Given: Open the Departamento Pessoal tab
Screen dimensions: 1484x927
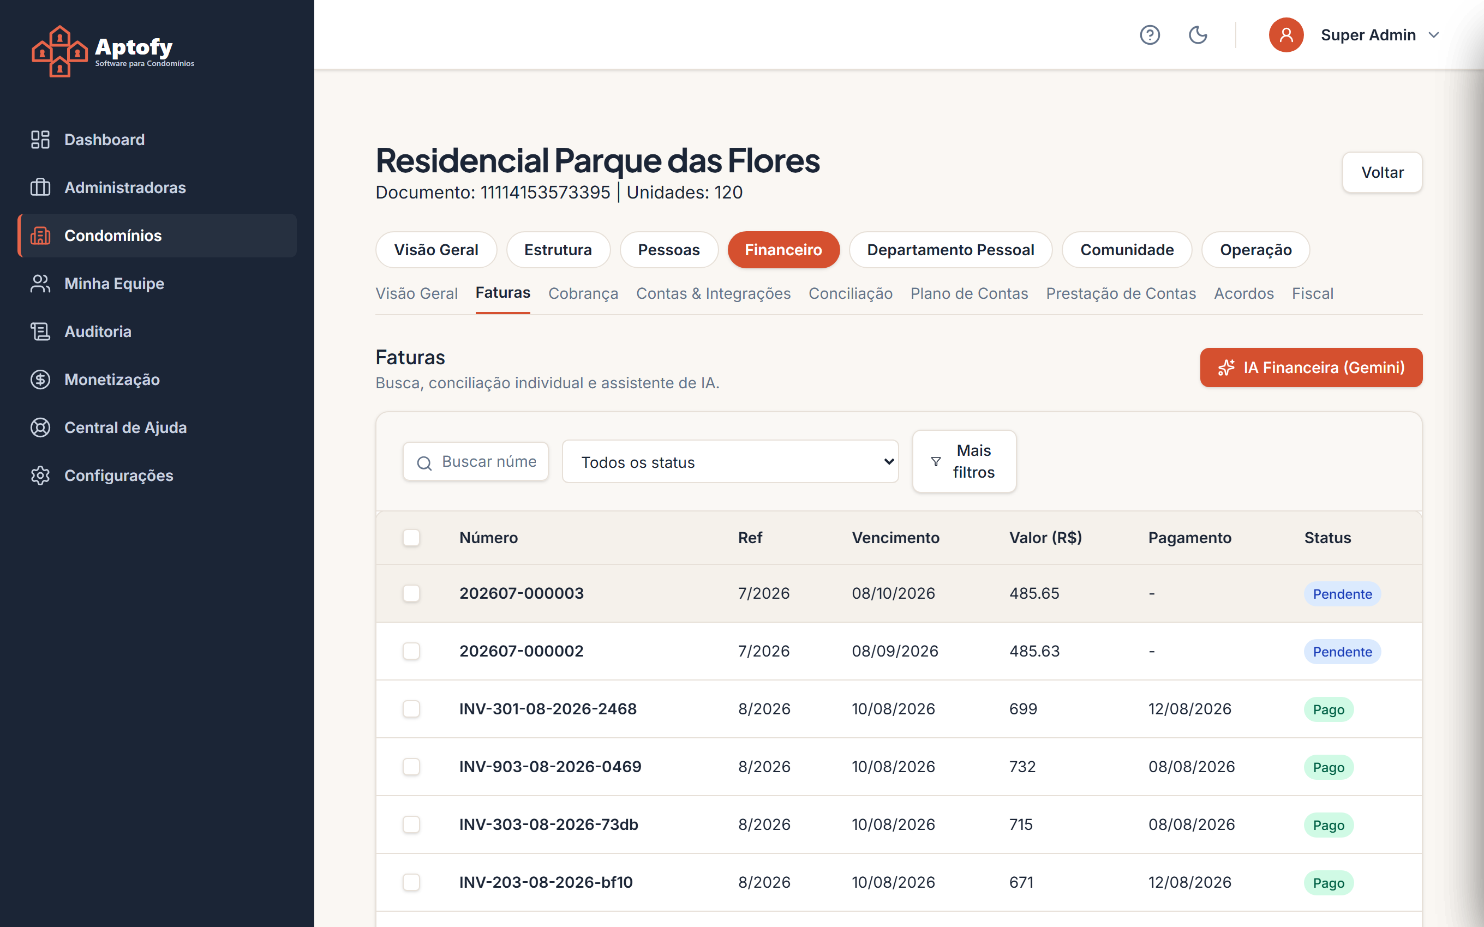Looking at the screenshot, I should coord(950,250).
